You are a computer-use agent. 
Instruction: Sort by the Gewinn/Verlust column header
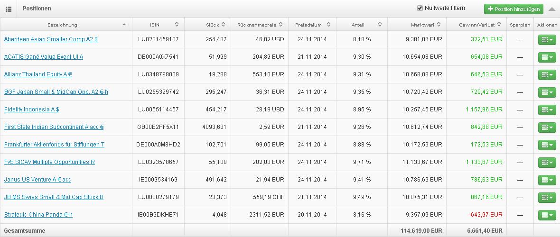coord(476,25)
